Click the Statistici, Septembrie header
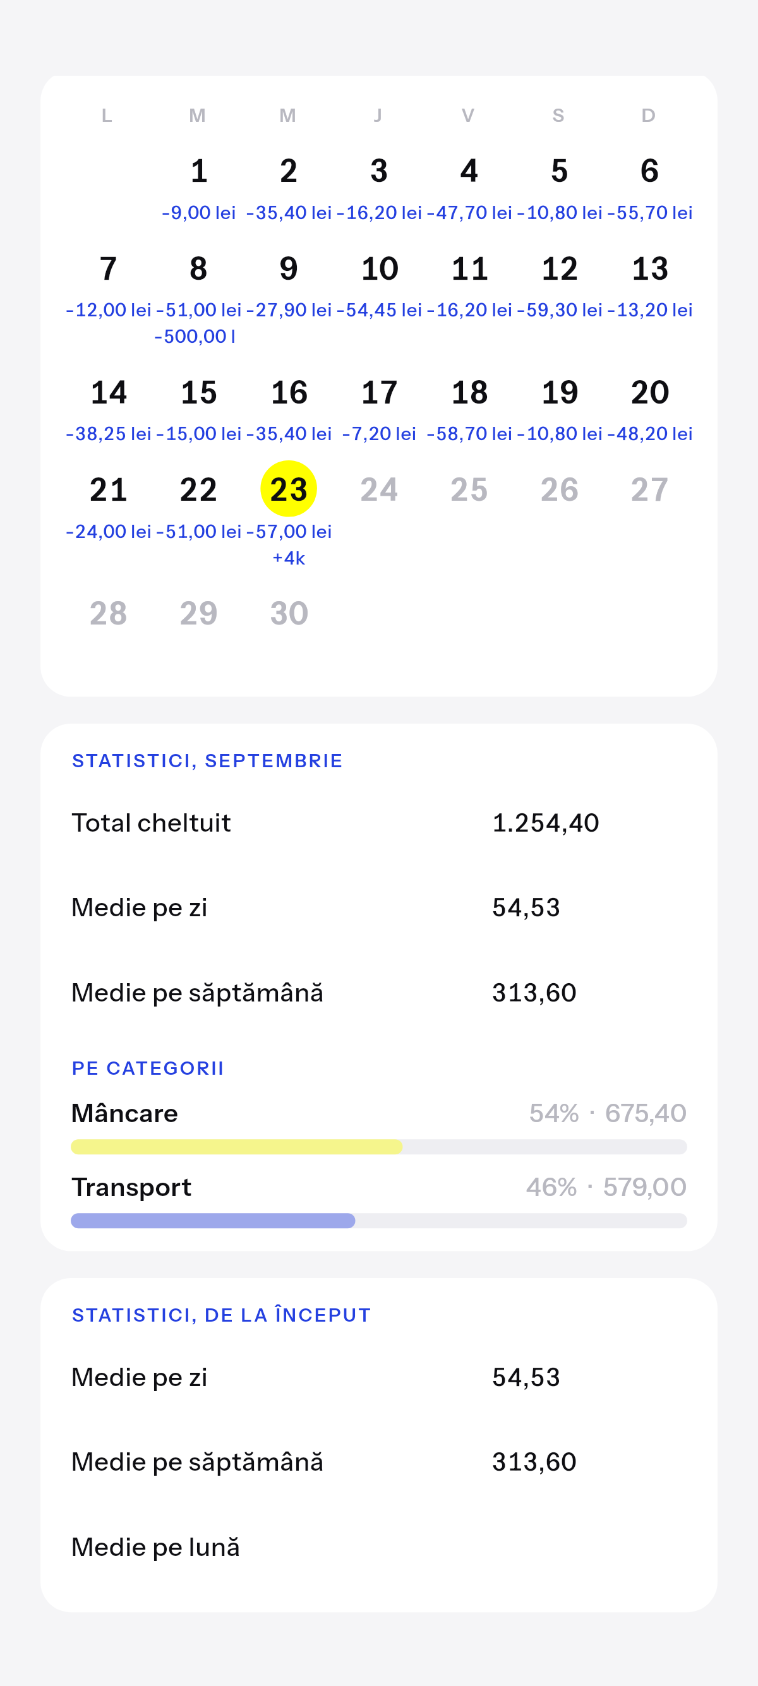This screenshot has width=758, height=1686. tap(207, 760)
